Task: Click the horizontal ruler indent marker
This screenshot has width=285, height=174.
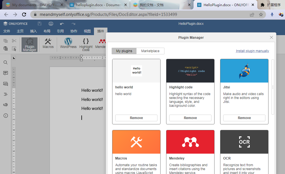Action: click(x=81, y=58)
